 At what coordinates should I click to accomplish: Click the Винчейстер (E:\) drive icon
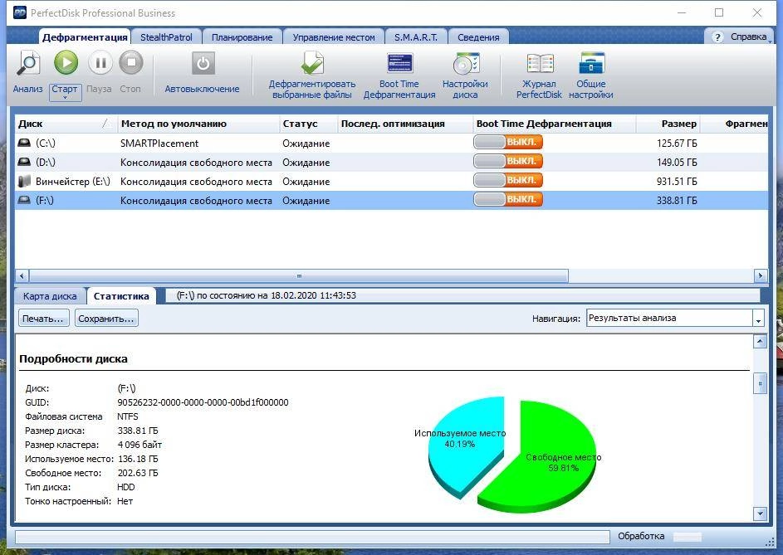[24, 181]
